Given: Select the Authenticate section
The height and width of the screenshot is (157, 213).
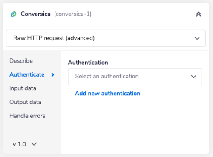Looking at the screenshot, I should pyautogui.click(x=27, y=74).
